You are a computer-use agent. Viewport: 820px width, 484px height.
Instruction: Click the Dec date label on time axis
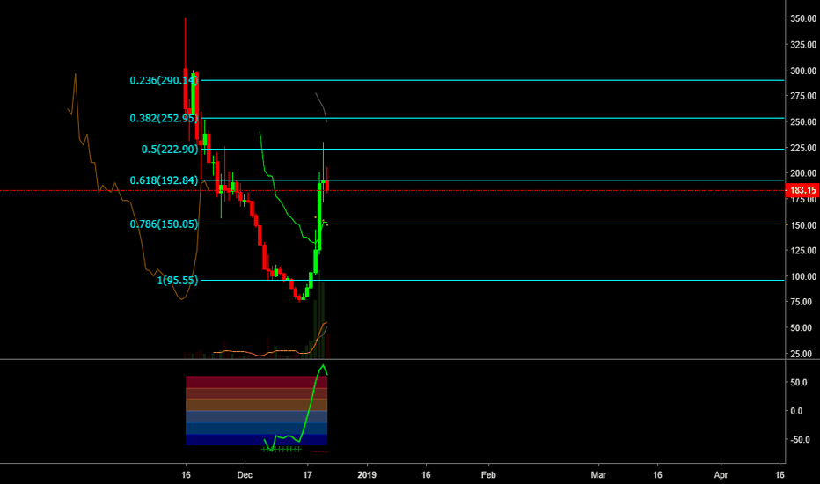click(x=245, y=475)
